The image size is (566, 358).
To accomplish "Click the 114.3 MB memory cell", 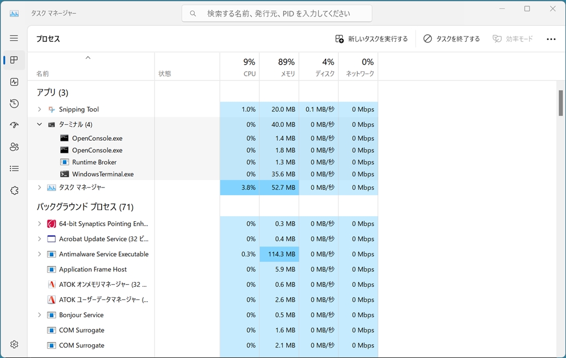I will [279, 254].
